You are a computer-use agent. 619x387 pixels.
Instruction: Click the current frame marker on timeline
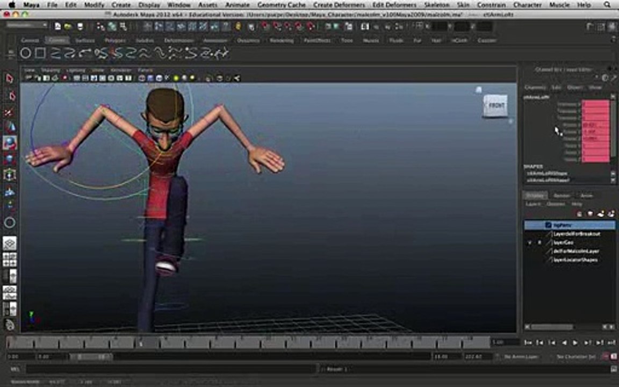click(x=141, y=343)
